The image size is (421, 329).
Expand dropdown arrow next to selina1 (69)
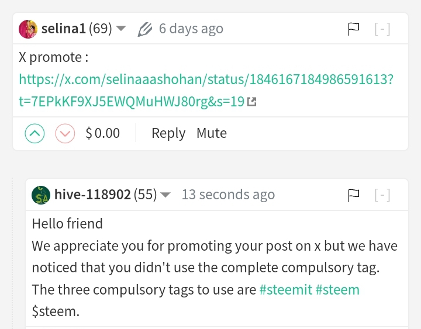[121, 28]
